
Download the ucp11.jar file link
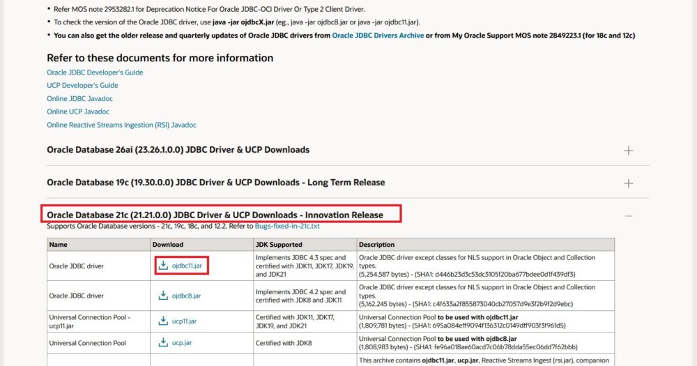click(x=184, y=321)
